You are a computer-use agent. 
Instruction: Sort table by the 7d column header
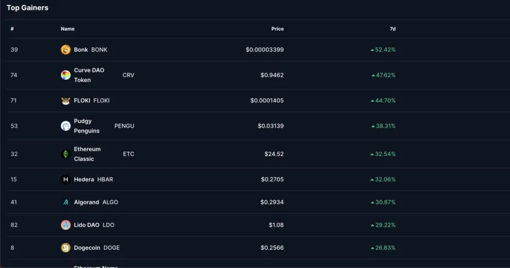[x=392, y=29]
